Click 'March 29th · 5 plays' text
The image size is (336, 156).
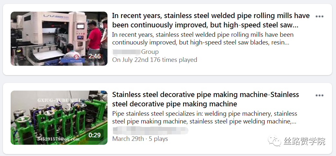140,139
